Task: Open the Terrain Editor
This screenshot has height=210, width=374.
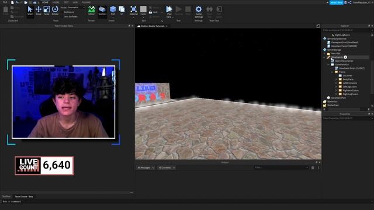Action: pyautogui.click(x=91, y=11)
